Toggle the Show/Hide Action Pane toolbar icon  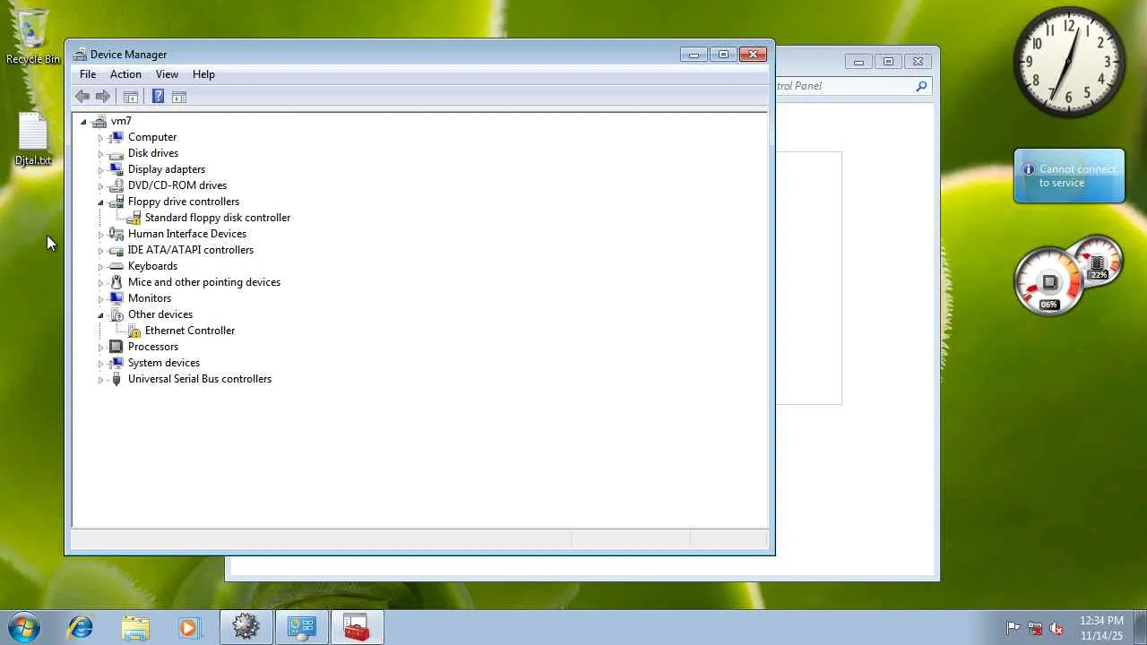179,97
